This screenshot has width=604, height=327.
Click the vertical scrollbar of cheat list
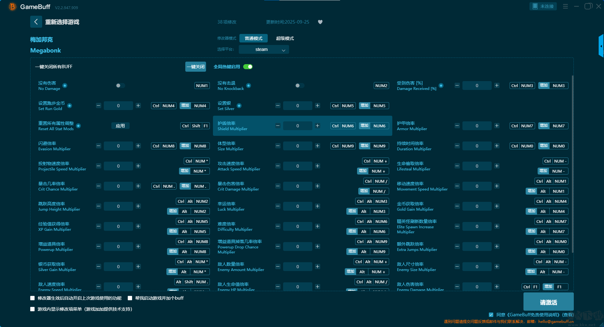pos(573,163)
